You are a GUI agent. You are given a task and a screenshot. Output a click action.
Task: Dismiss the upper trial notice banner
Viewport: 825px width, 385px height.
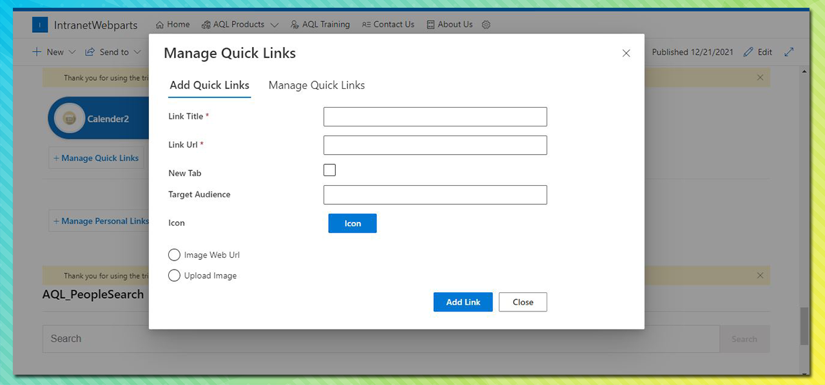(x=760, y=77)
